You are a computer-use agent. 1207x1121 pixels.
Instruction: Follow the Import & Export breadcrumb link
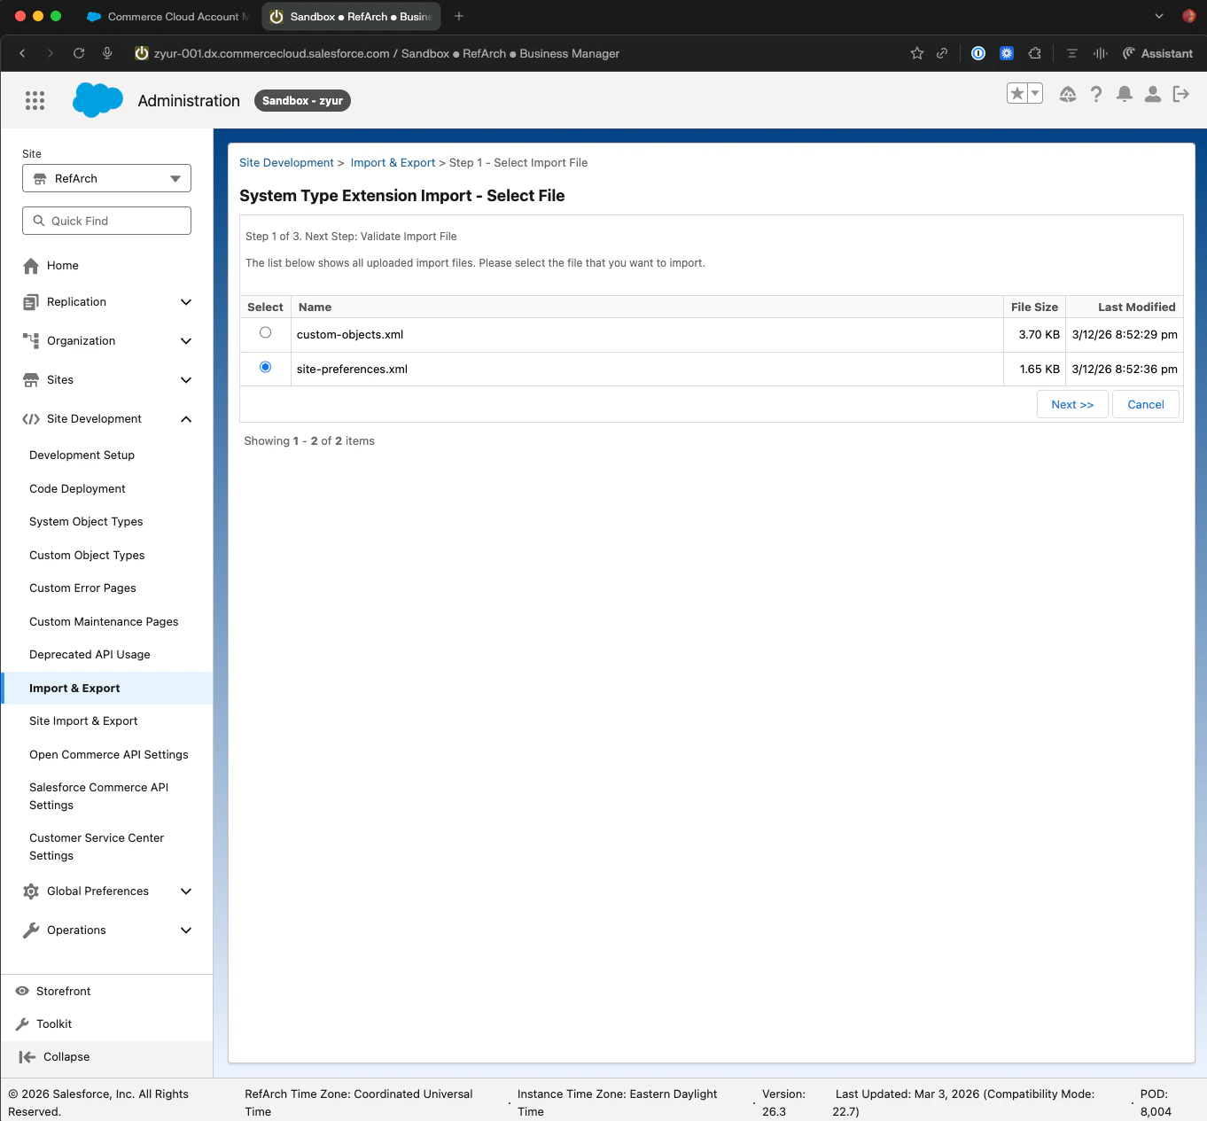[x=393, y=162]
